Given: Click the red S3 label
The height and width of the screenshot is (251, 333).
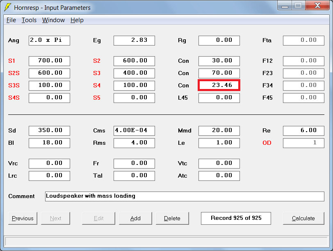Looking at the screenshot, I should pyautogui.click(x=97, y=73).
